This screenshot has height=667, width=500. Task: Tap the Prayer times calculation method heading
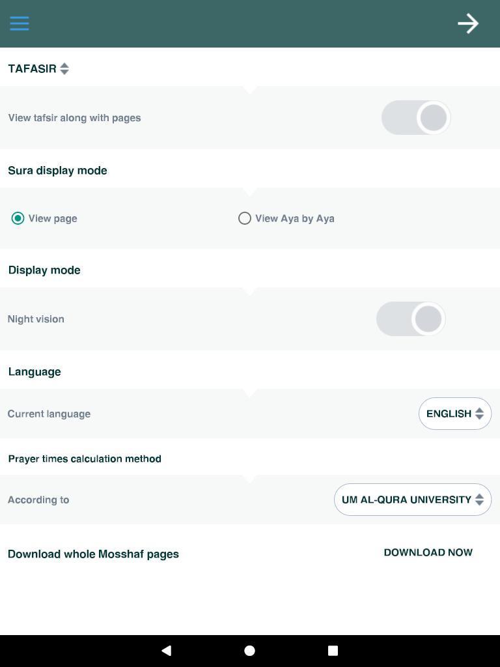tap(85, 459)
